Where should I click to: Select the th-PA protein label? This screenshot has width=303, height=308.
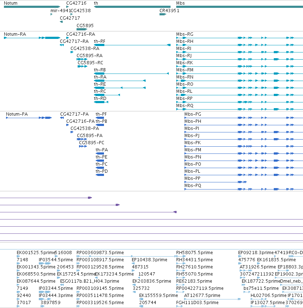102,150
